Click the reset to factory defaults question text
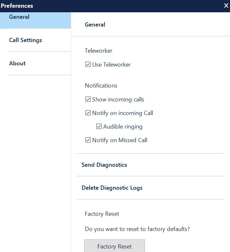The image size is (230, 252). pyautogui.click(x=137, y=229)
